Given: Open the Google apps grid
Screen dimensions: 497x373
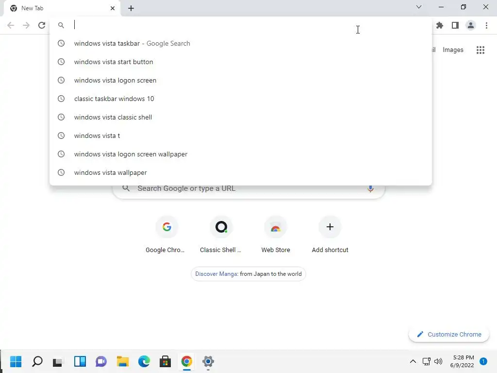Looking at the screenshot, I should pos(480,50).
